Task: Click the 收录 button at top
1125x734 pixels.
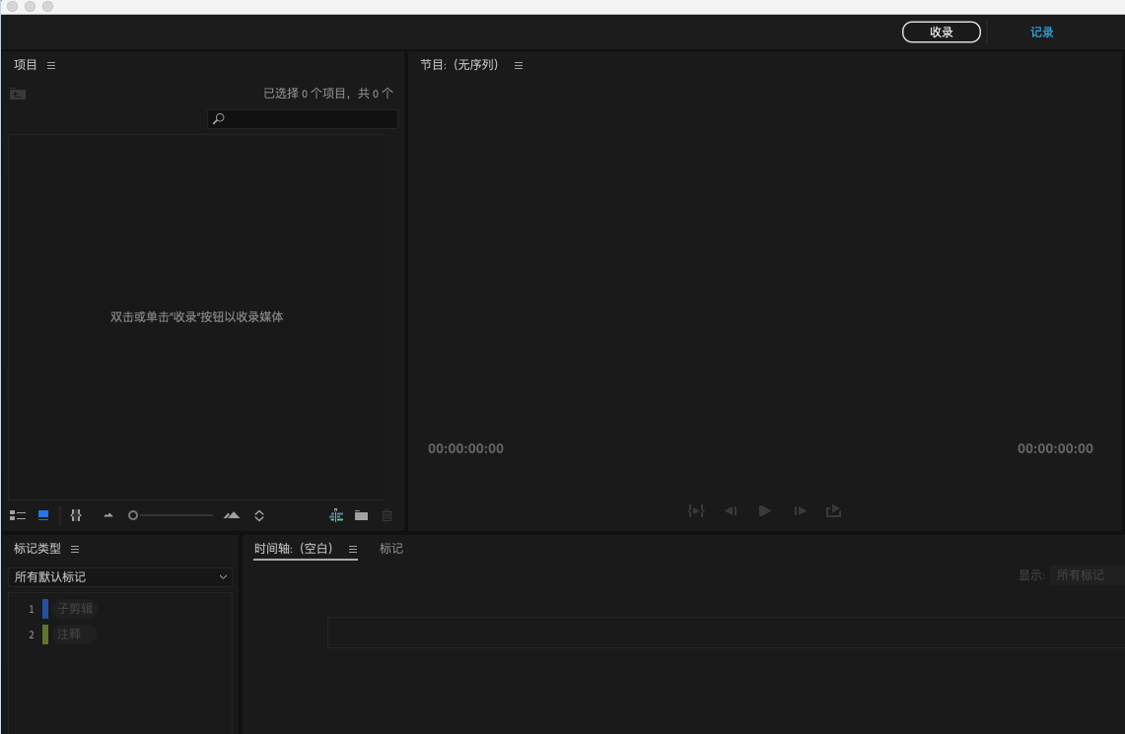Action: [942, 33]
